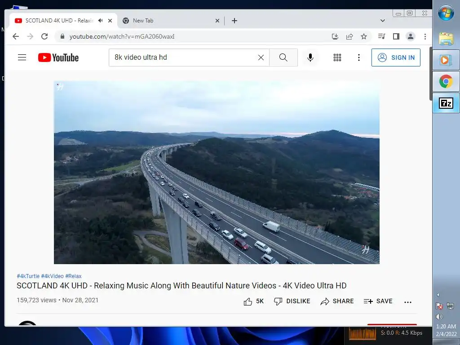Open the YouTube hamburger guide menu
This screenshot has height=345, width=460.
[22, 57]
